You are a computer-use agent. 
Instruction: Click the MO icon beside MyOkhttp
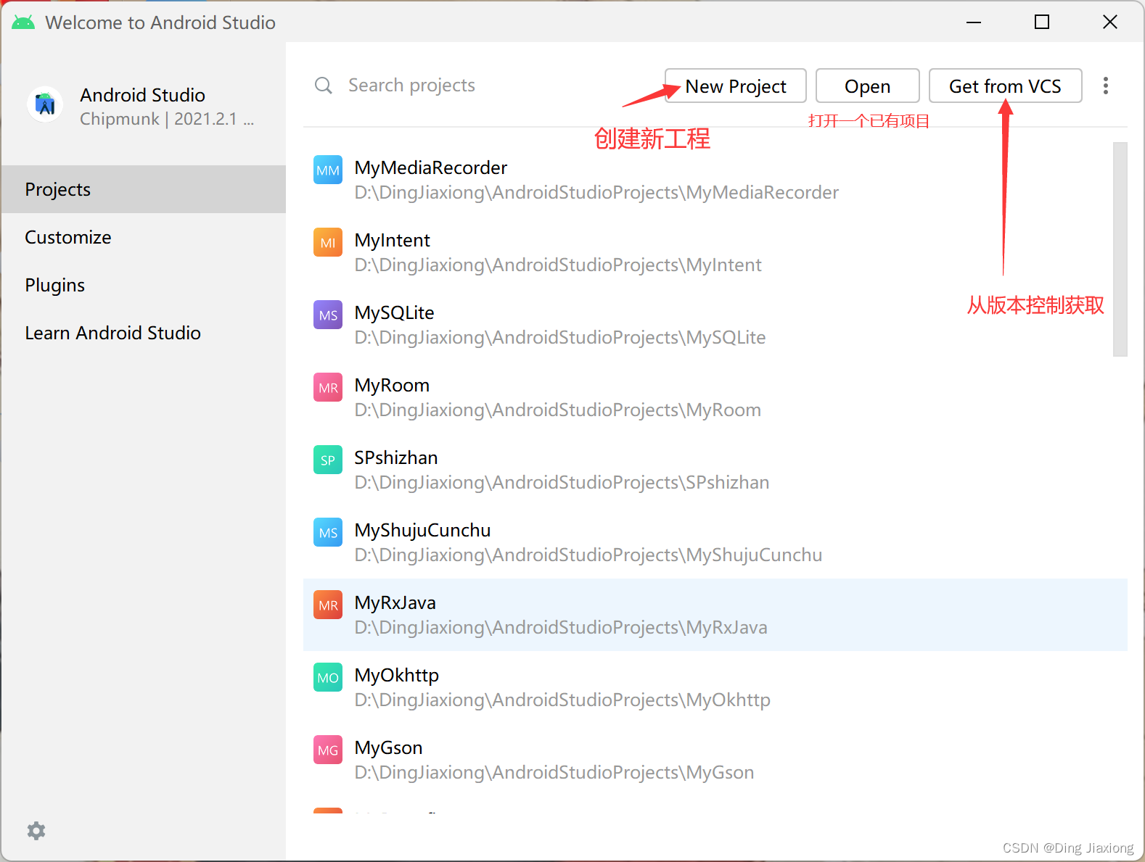(328, 678)
